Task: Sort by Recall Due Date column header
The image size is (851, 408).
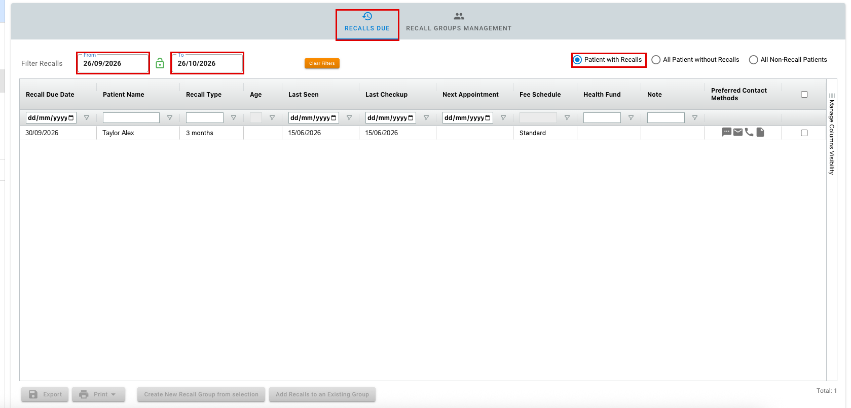Action: pyautogui.click(x=50, y=95)
